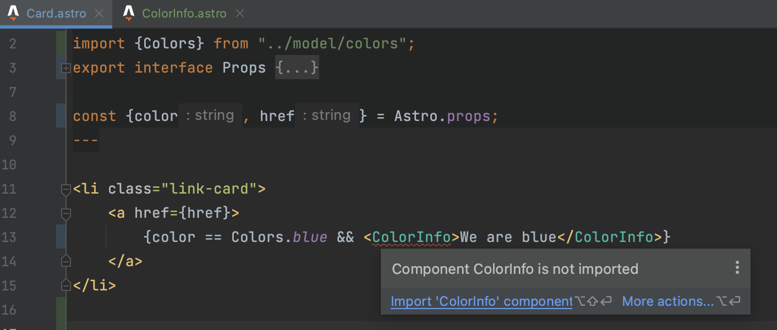The image size is (777, 330).
Task: Click the ': string' inlay hint after color
Action: click(210, 116)
